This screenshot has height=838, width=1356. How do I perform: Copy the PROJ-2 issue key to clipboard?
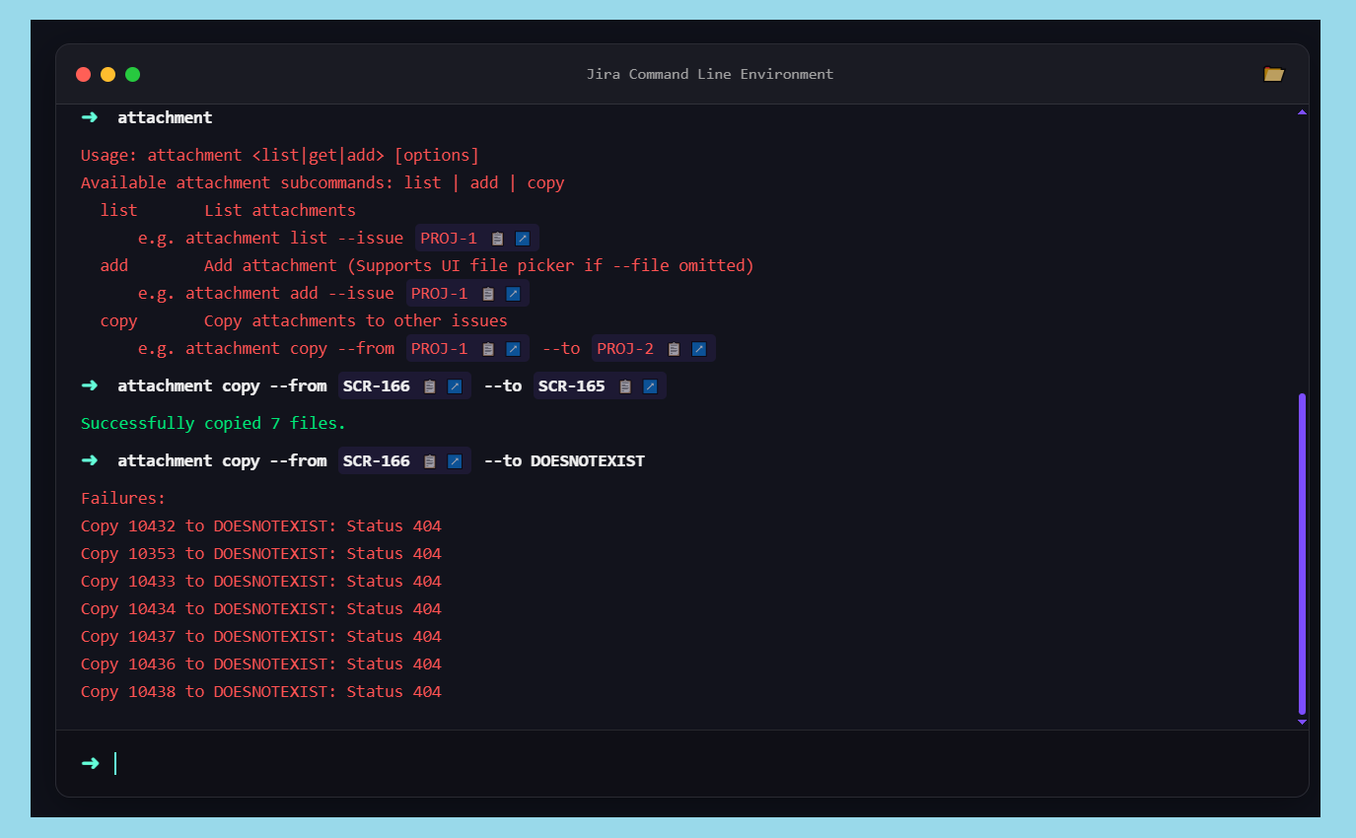[675, 349]
